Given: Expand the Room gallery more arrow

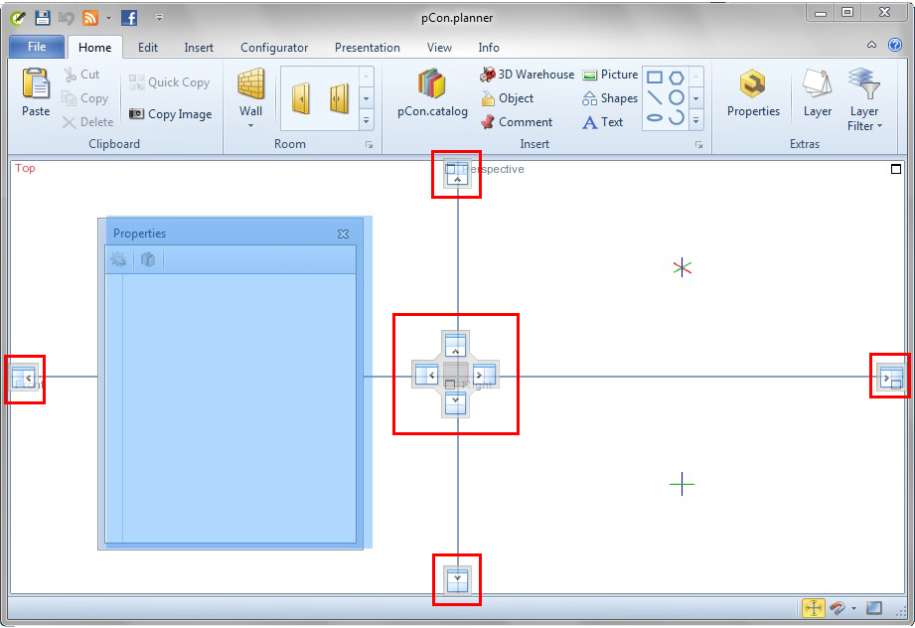Looking at the screenshot, I should click(366, 121).
